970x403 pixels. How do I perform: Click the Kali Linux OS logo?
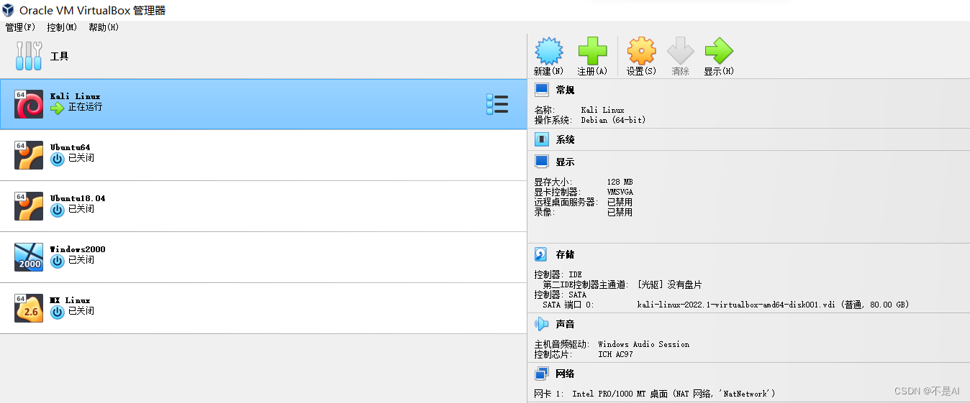[29, 104]
